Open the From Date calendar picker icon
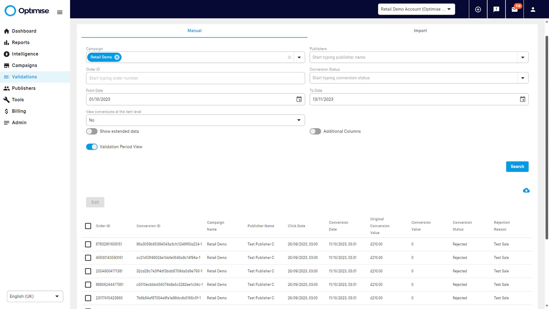This screenshot has width=549, height=309. [x=299, y=99]
